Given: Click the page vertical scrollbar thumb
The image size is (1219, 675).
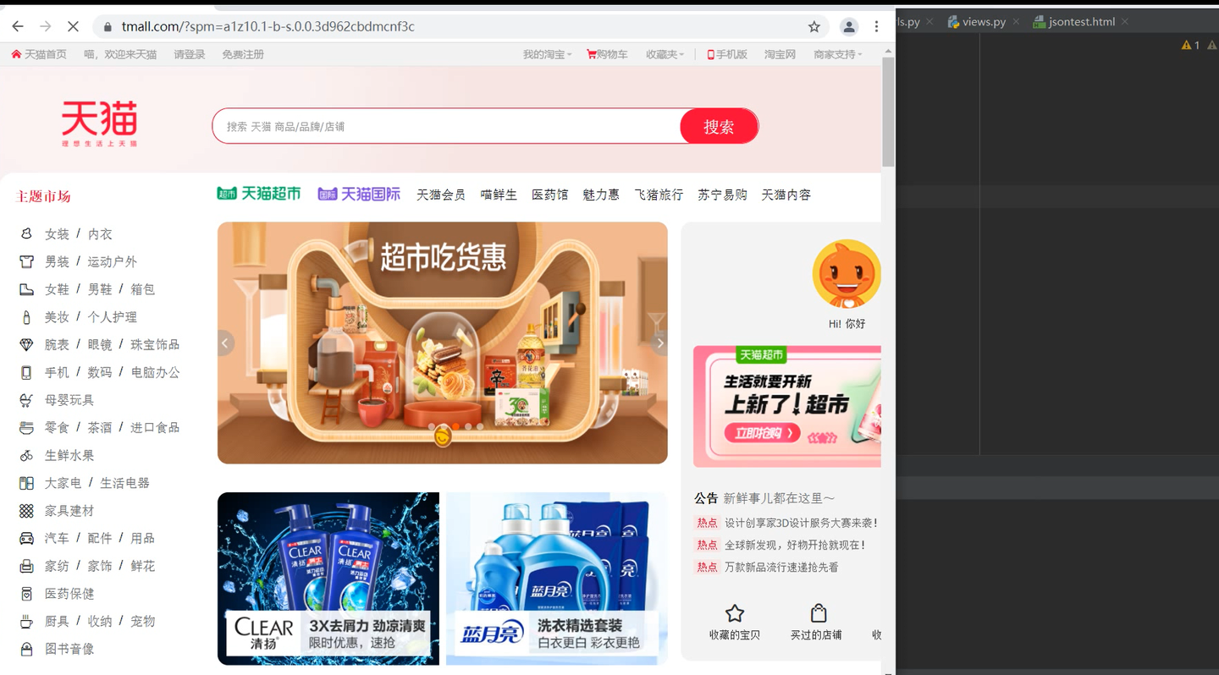Looking at the screenshot, I should (x=888, y=112).
